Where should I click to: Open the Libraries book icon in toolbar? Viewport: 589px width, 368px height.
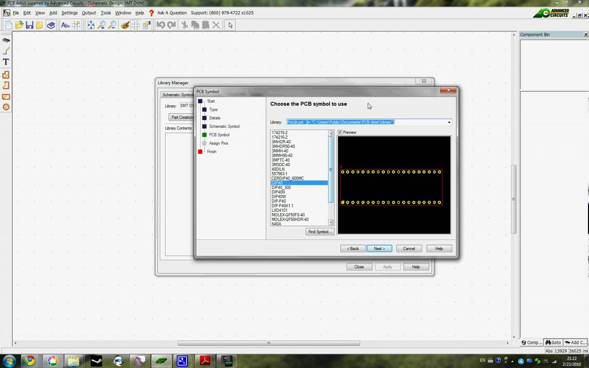51,25
